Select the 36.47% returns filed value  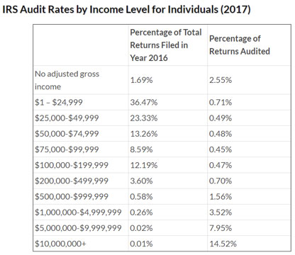[x=144, y=103]
